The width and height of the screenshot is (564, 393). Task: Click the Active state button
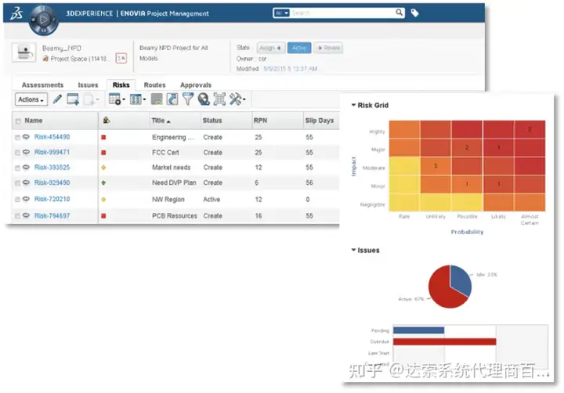coord(298,48)
